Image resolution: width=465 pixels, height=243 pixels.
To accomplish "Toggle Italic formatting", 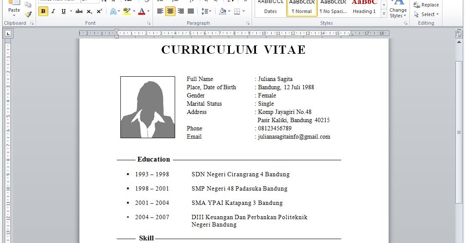I will pyautogui.click(x=53, y=11).
